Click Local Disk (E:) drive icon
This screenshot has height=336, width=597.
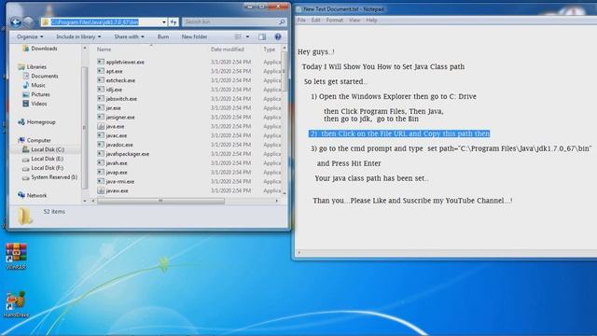point(26,159)
